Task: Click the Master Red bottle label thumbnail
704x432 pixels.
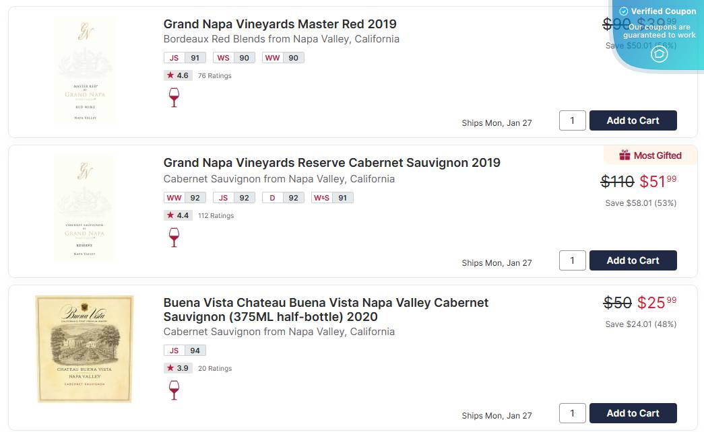Action: 84,71
